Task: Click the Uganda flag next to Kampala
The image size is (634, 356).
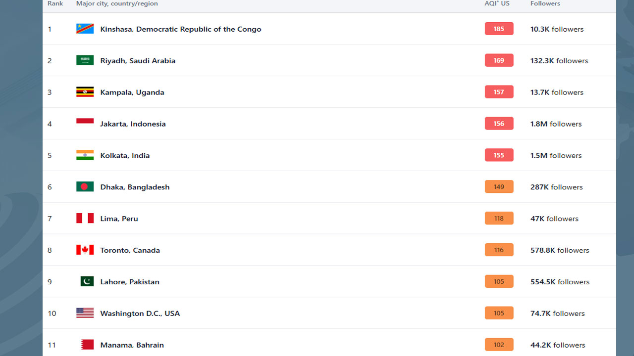Action: [x=85, y=92]
